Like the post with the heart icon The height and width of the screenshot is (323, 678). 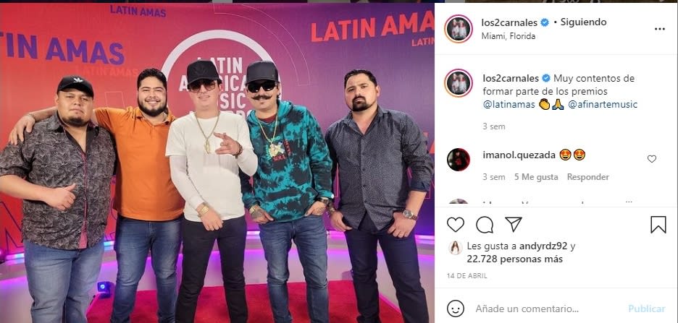coord(456,225)
